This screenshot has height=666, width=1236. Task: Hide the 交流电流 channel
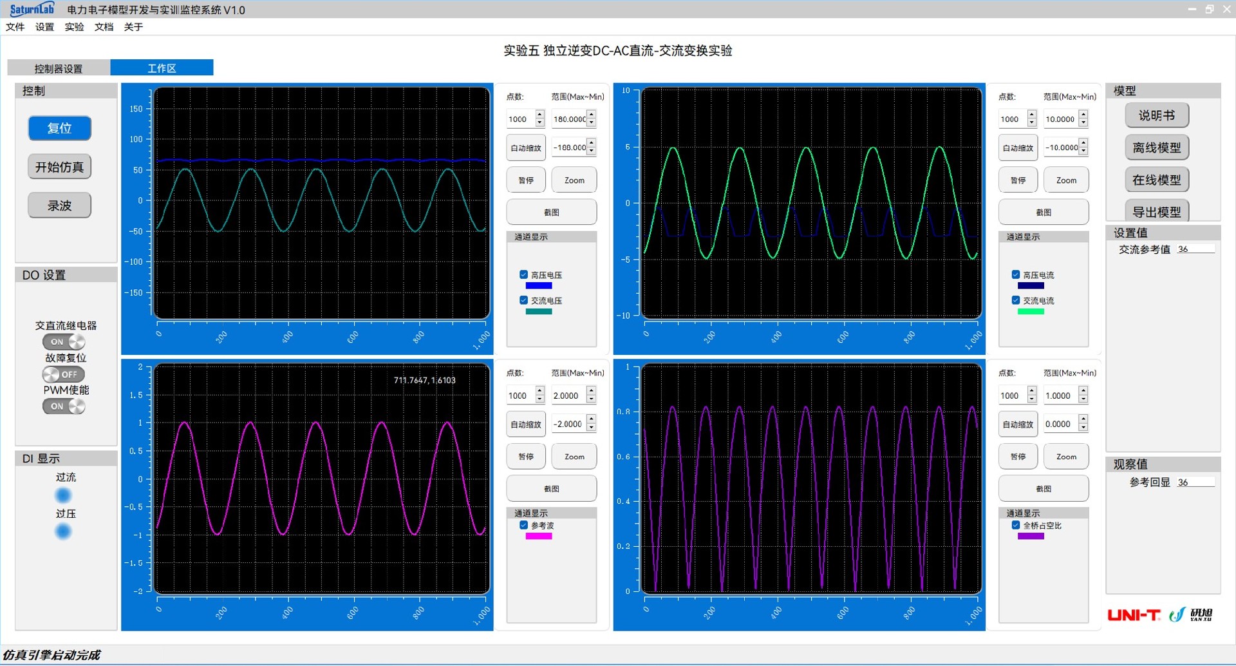tap(1015, 300)
